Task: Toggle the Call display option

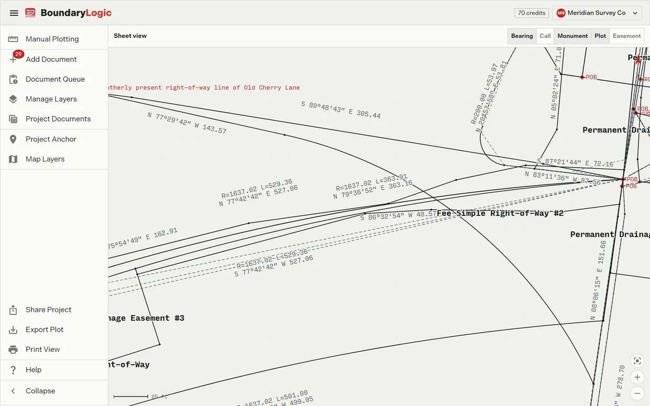Action: point(545,36)
